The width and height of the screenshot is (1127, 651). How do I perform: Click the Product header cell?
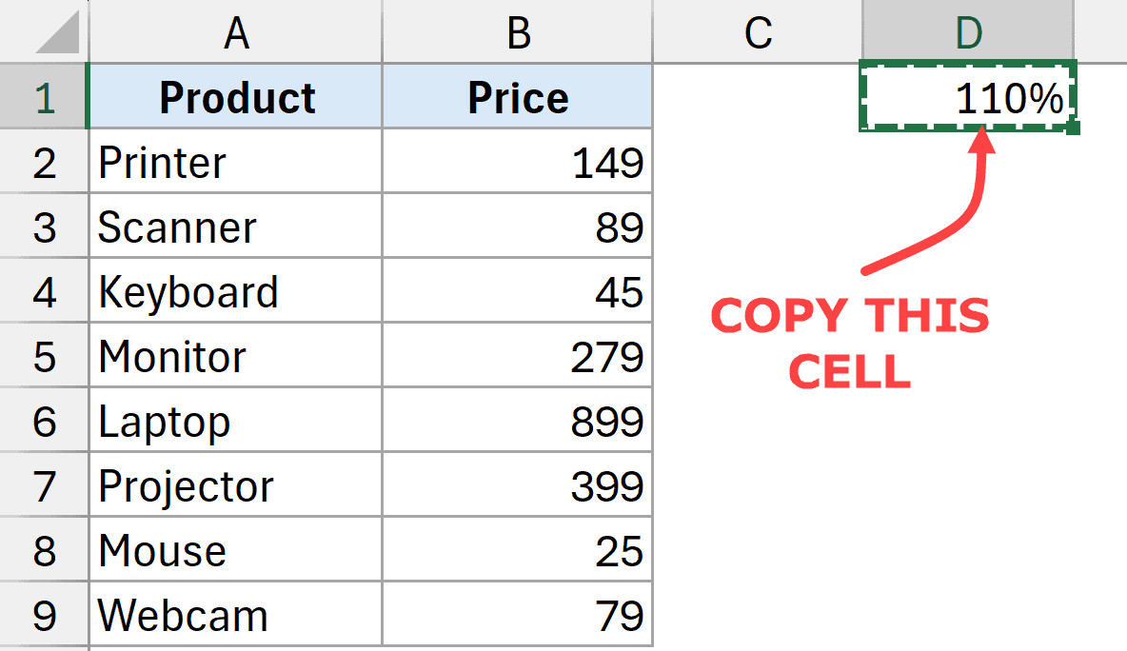pyautogui.click(x=236, y=98)
